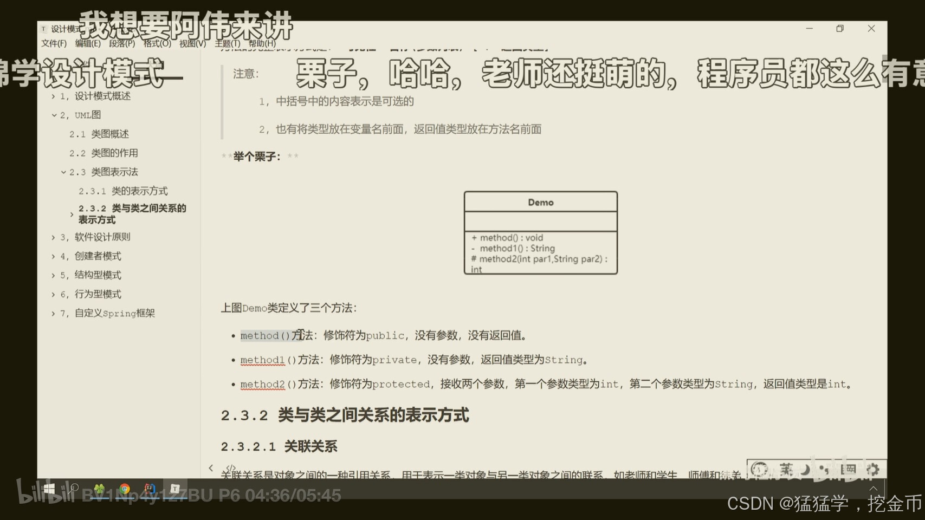Image resolution: width=925 pixels, height=520 pixels.
Task: Expand the 3, 软件设计原则 arrow
Action: (53, 237)
